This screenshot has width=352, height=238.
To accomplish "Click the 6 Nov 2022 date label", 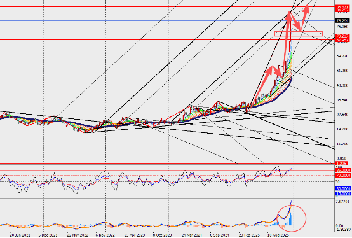I will point(105,235).
